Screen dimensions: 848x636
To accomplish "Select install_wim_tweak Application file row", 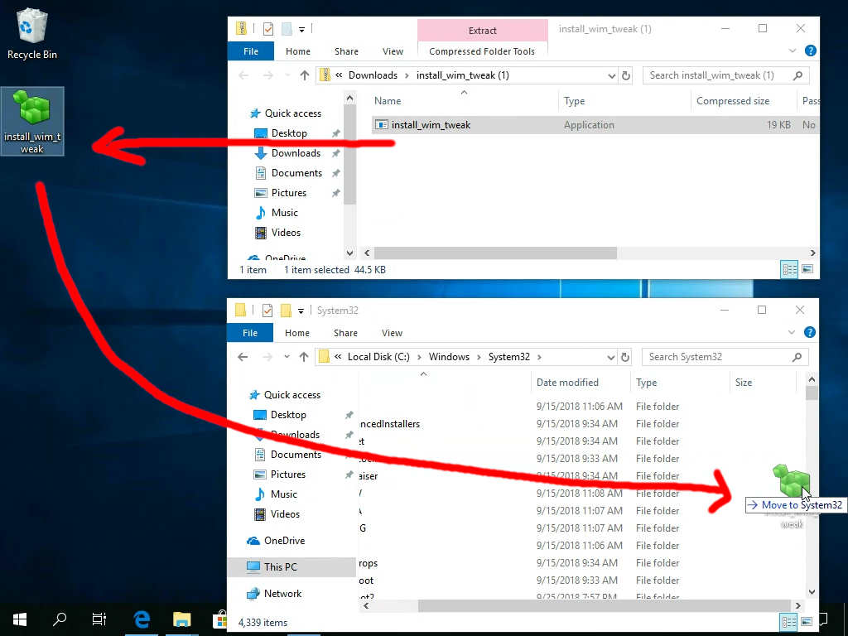I will [594, 125].
